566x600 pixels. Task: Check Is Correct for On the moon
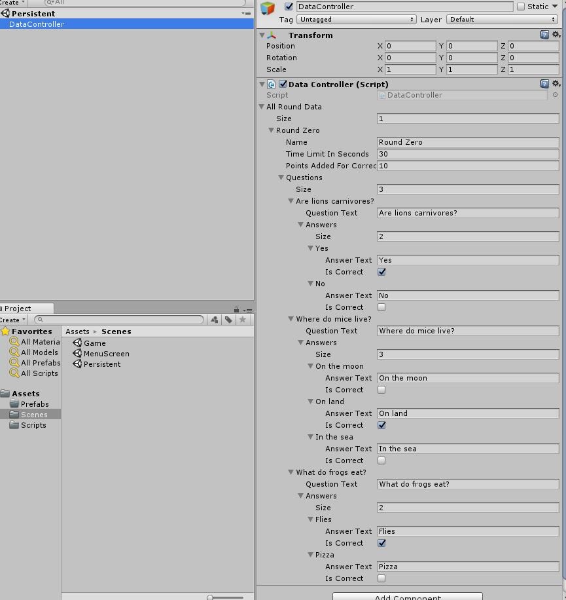pos(381,390)
